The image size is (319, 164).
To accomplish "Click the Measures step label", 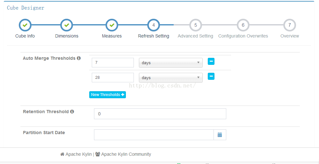I will (x=112, y=36).
